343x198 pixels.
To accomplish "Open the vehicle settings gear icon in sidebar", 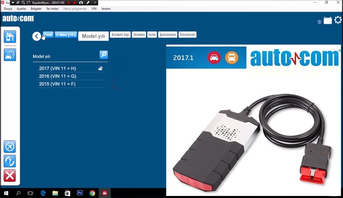I will tap(10, 54).
